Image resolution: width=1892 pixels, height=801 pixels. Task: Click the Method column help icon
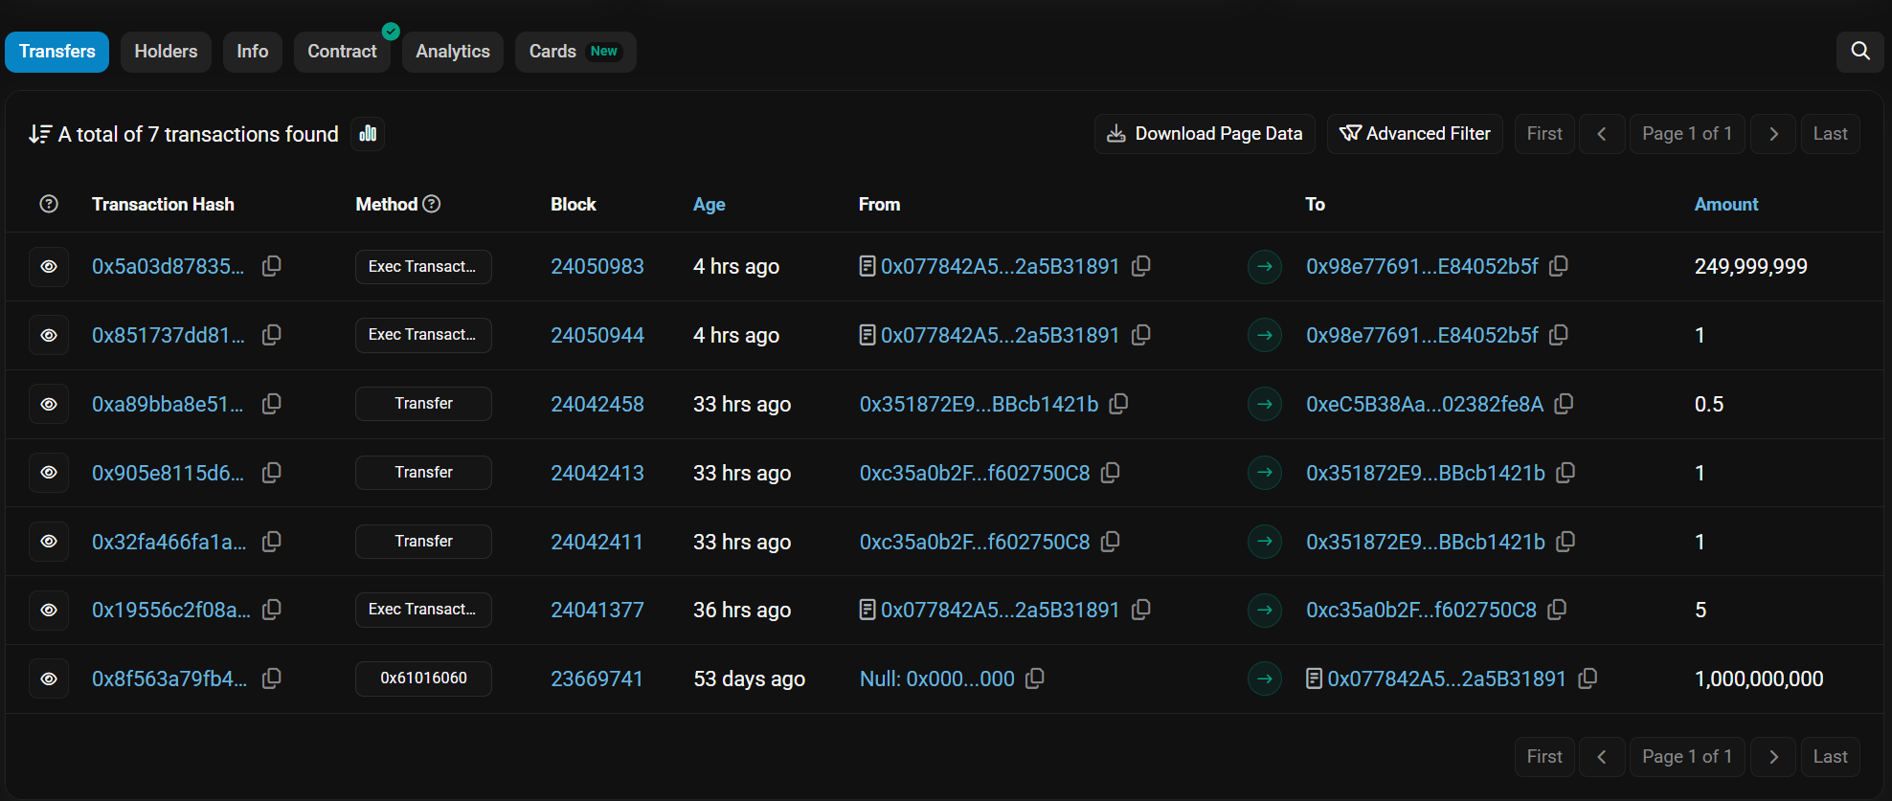coord(432,204)
